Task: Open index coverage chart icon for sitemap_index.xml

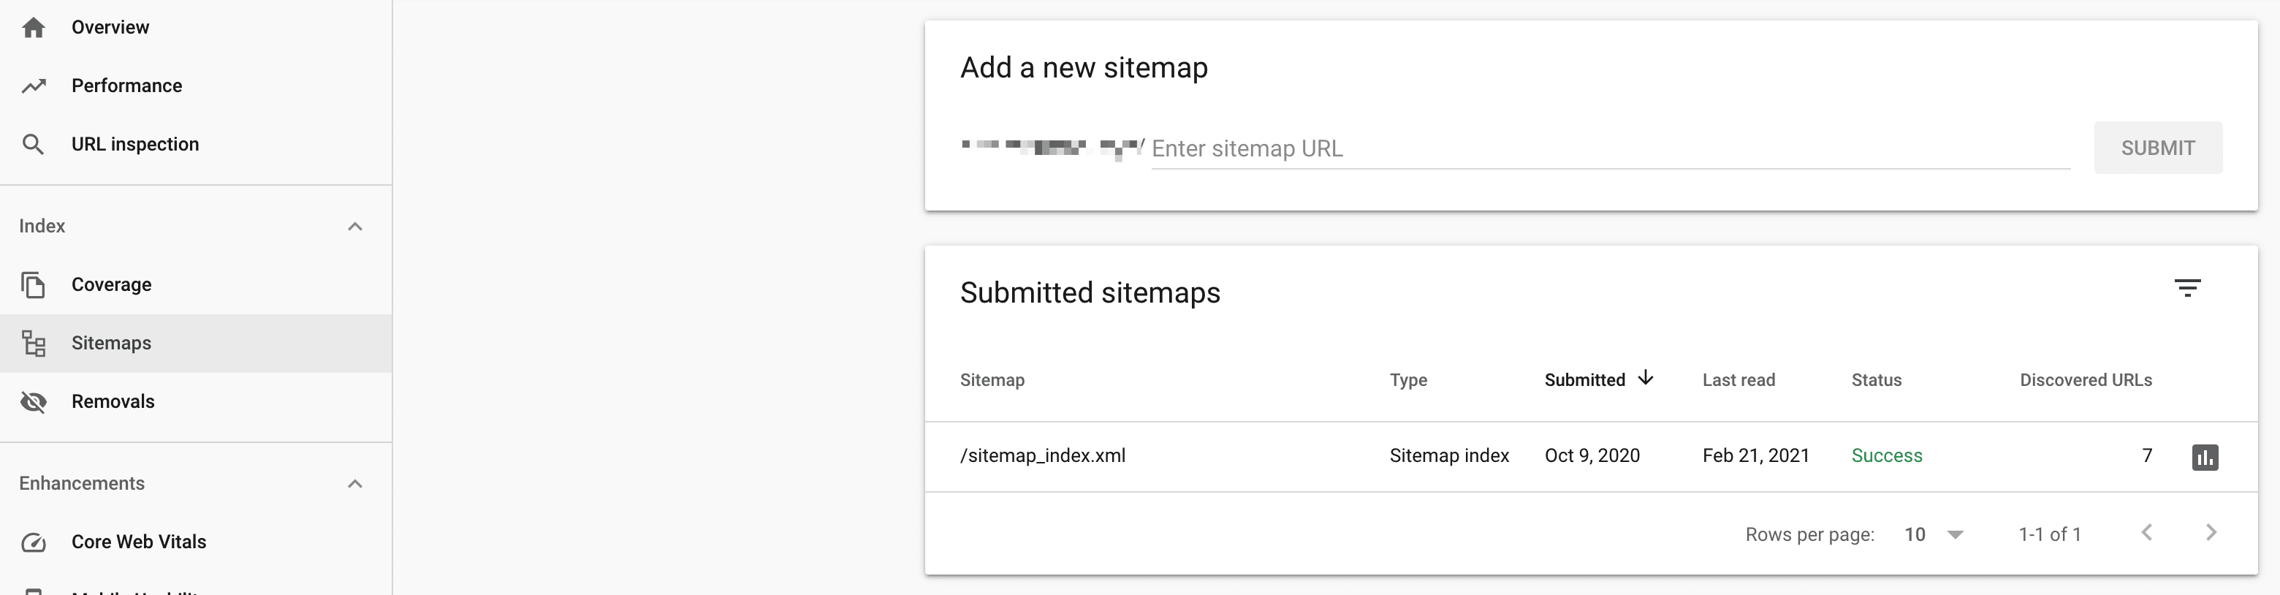Action: 2205,457
